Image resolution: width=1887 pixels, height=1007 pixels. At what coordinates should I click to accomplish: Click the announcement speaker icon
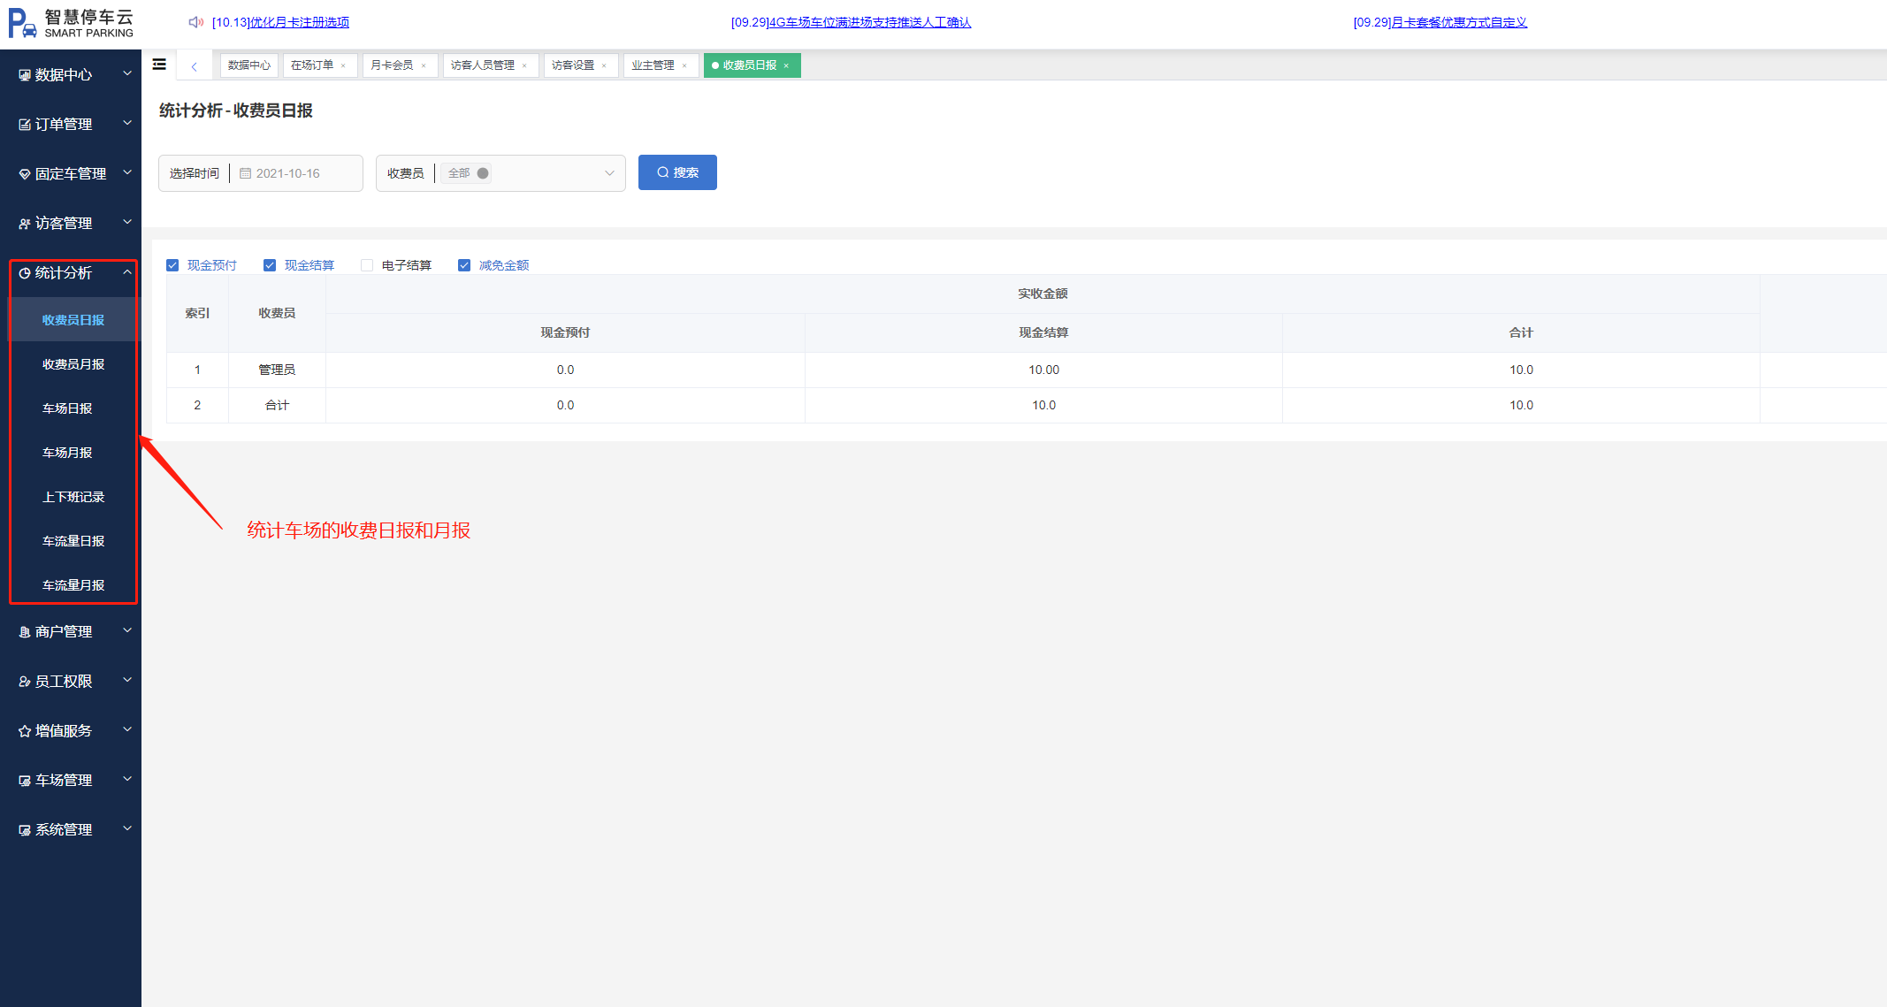tap(195, 22)
